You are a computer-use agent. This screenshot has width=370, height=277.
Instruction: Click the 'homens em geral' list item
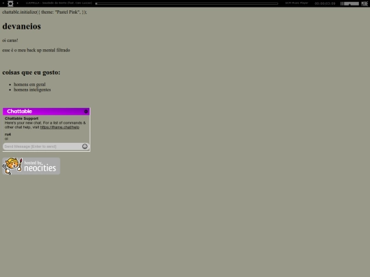(29, 84)
